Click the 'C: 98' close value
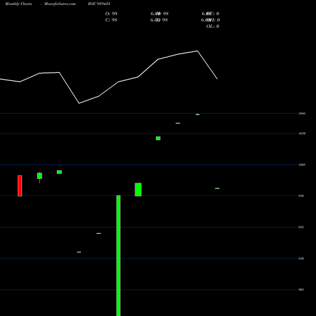The image size is (316, 316). tap(111, 20)
